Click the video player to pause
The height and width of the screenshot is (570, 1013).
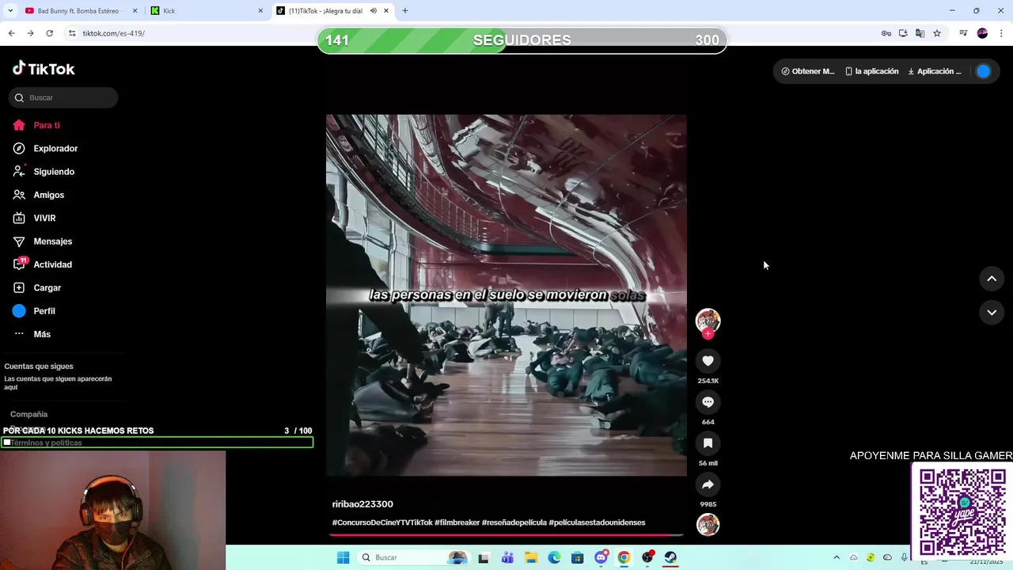pos(506,295)
